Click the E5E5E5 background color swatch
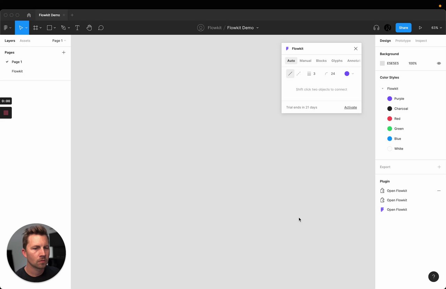The width and height of the screenshot is (446, 289). (x=382, y=63)
